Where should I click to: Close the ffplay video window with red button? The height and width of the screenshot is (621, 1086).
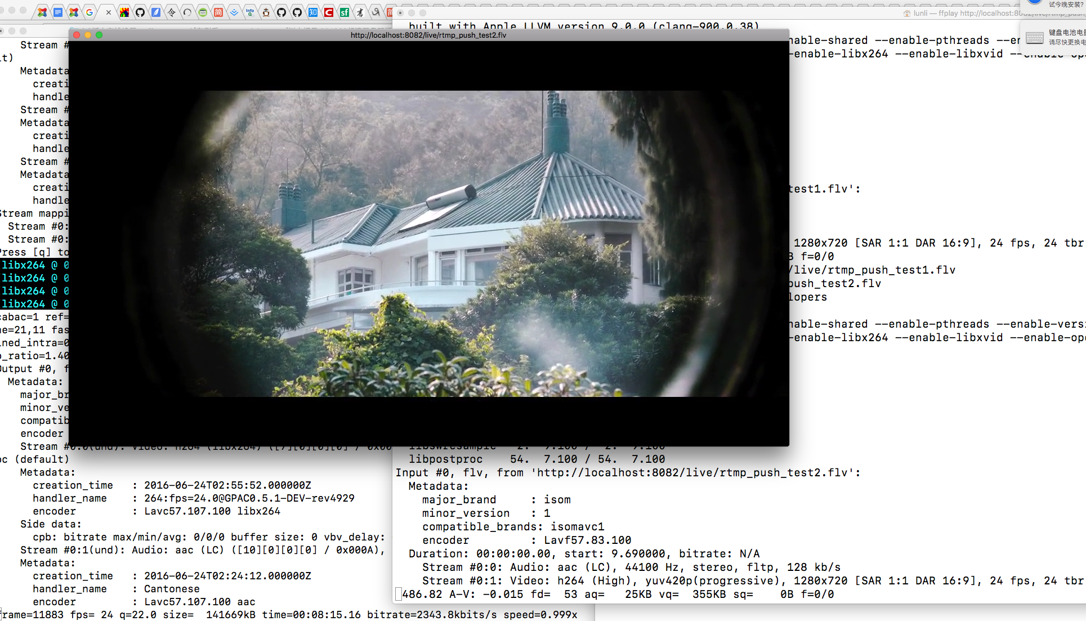77,35
